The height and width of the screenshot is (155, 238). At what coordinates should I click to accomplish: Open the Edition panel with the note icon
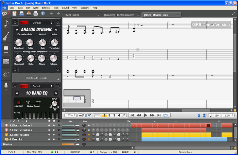(6, 23)
